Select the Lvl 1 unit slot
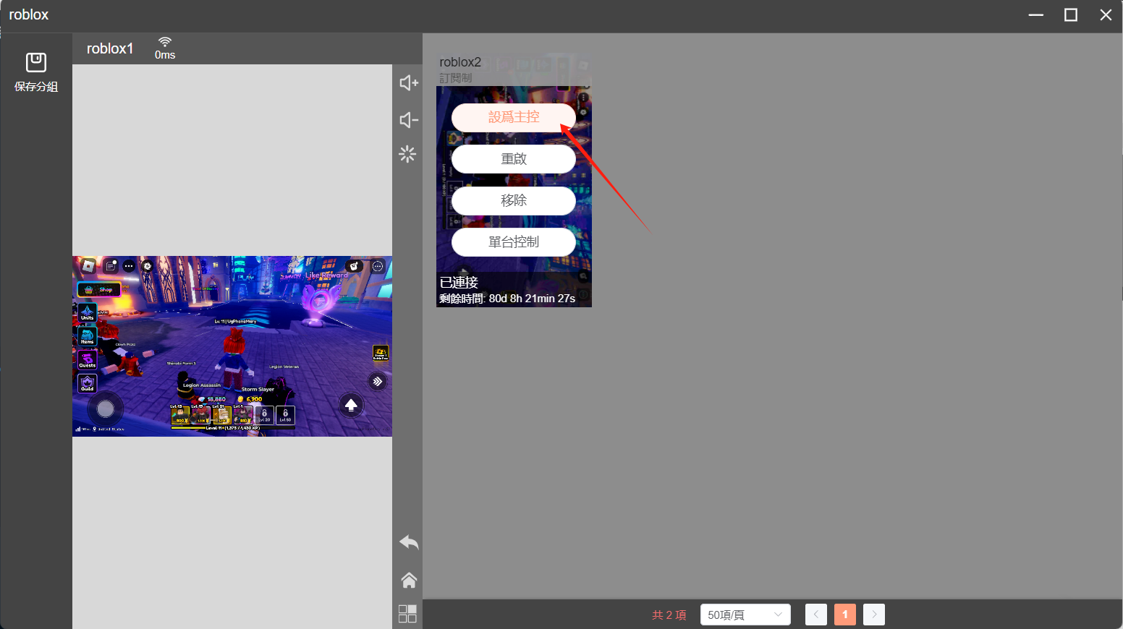1123x629 pixels. click(x=243, y=415)
